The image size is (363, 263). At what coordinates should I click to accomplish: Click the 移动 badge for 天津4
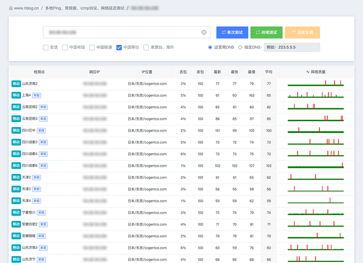(x=16, y=201)
